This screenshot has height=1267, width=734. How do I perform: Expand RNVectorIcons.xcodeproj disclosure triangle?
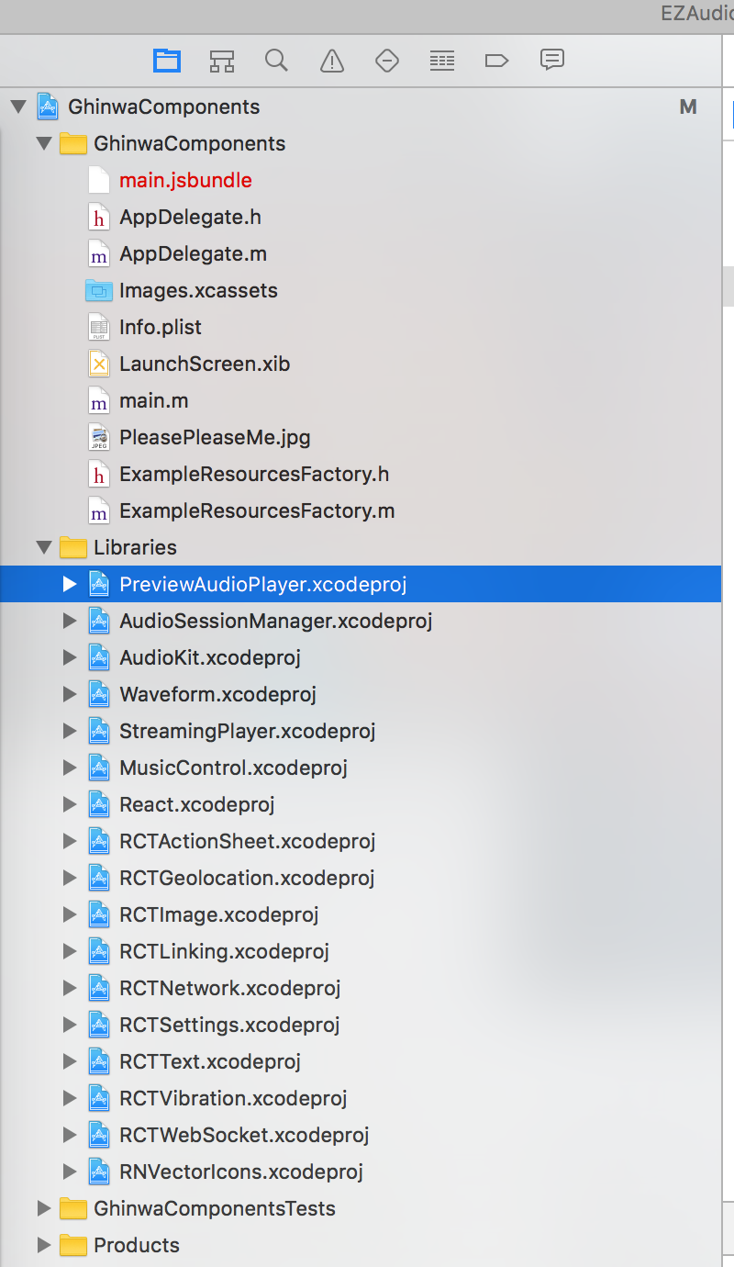(70, 1172)
